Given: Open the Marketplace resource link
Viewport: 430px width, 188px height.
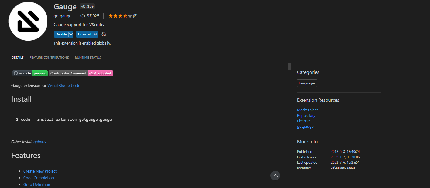Looking at the screenshot, I should (x=308, y=110).
